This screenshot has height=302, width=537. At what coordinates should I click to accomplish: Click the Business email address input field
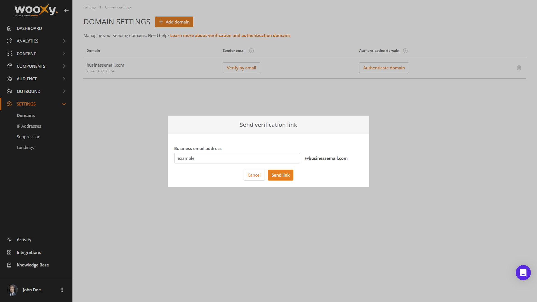point(237,158)
